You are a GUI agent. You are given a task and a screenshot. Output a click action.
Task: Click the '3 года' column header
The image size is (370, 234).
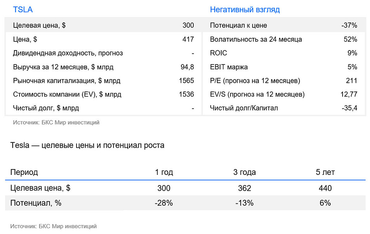(x=245, y=172)
